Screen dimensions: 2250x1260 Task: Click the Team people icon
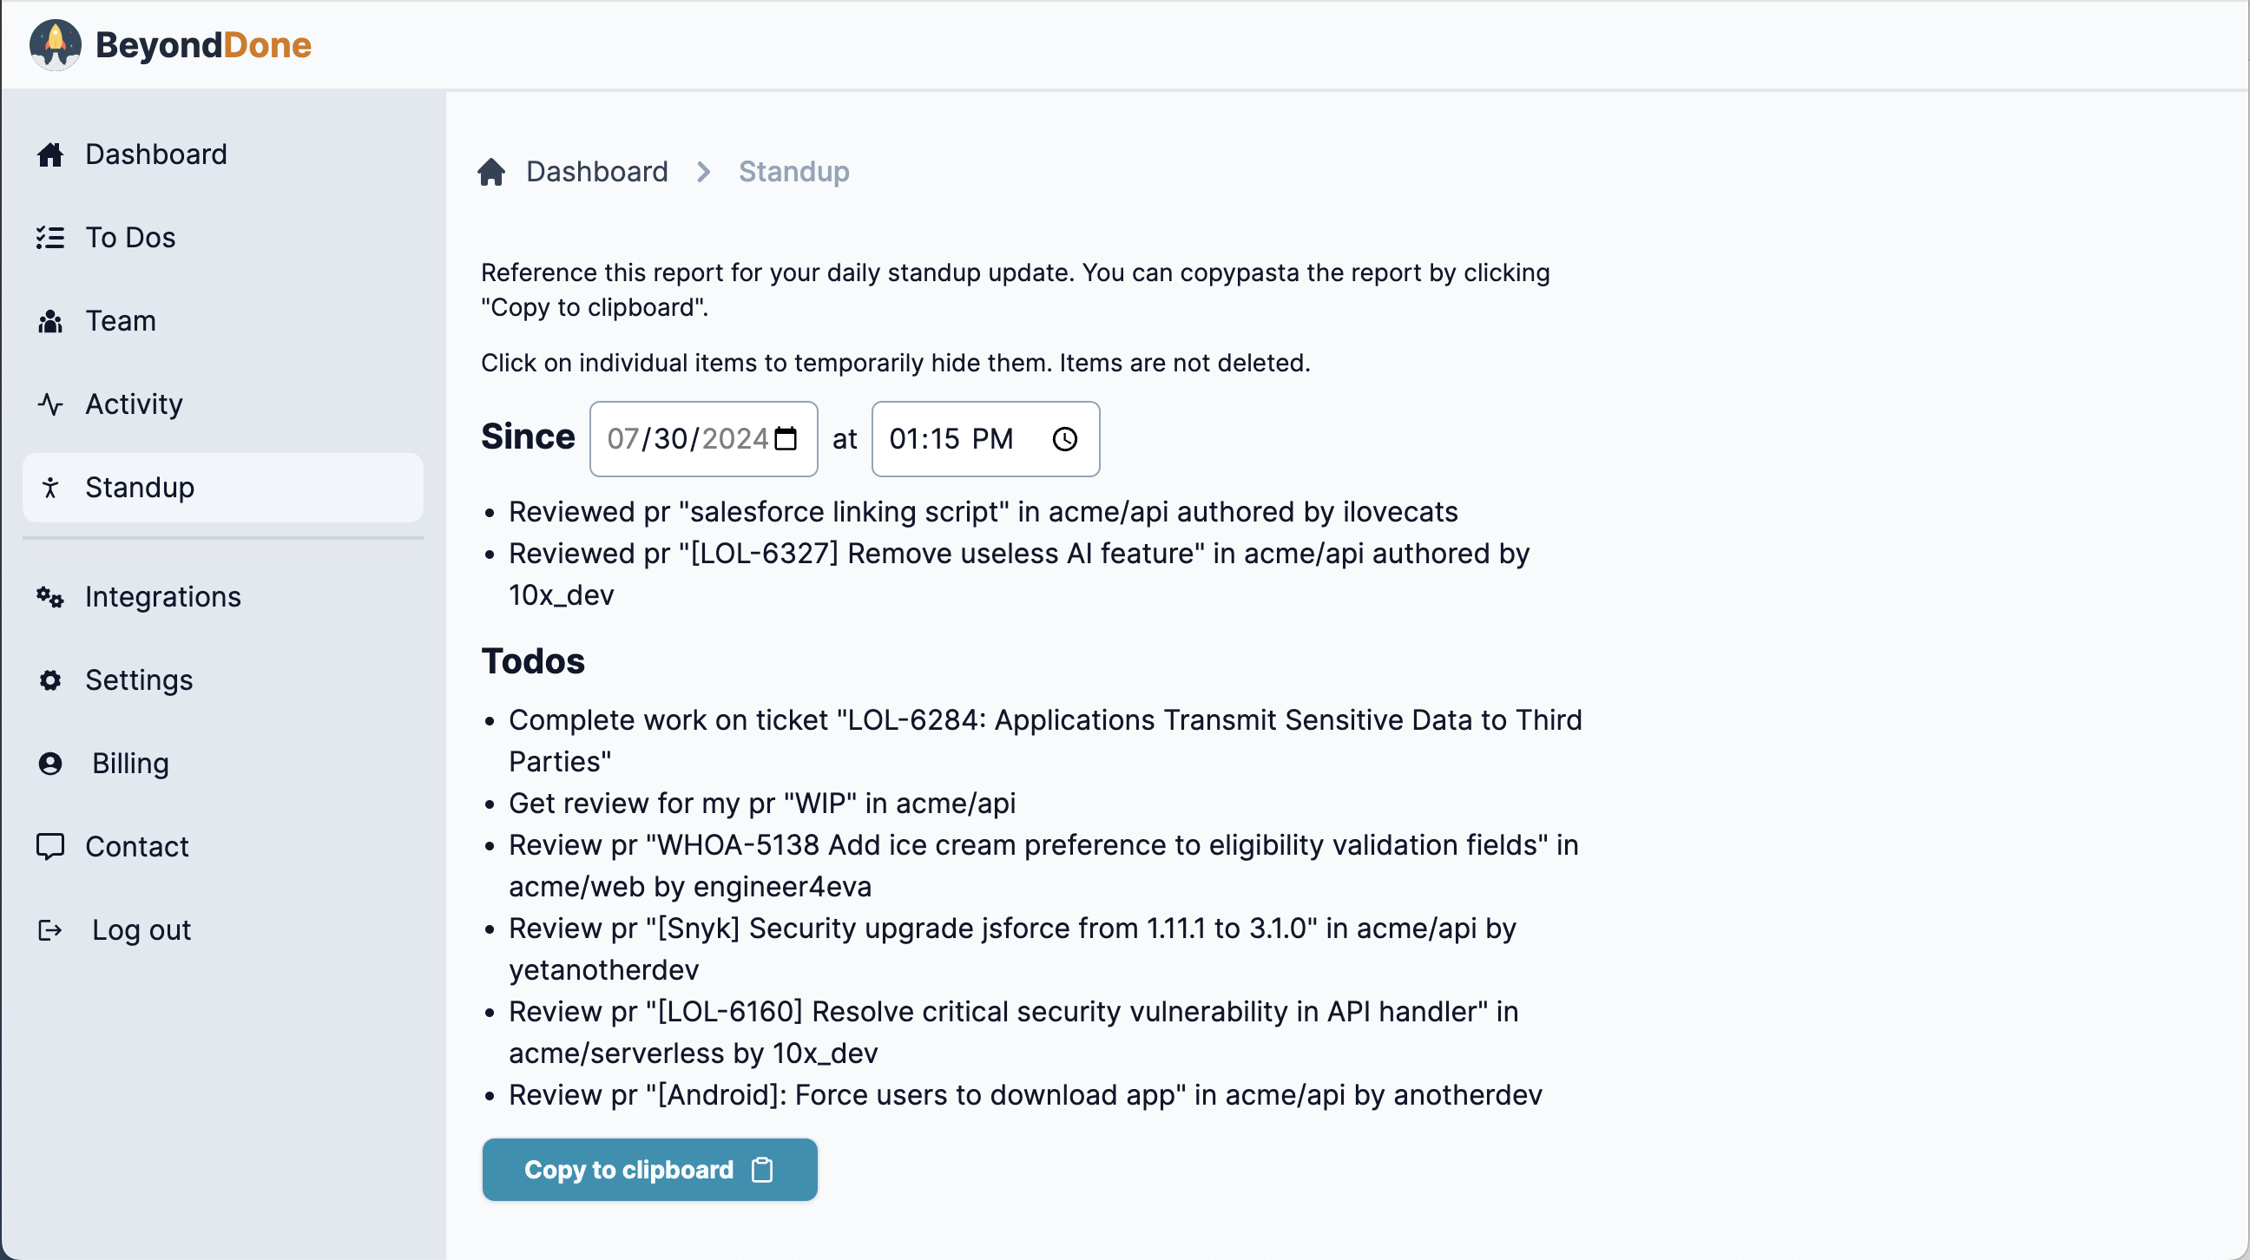tap(50, 321)
